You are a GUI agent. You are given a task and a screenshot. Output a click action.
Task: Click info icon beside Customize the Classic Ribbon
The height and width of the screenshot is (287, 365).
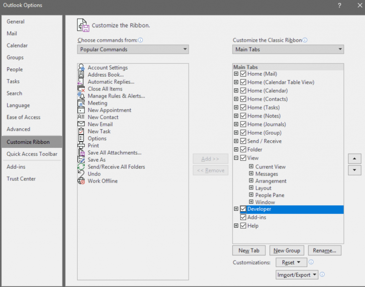tap(305, 40)
